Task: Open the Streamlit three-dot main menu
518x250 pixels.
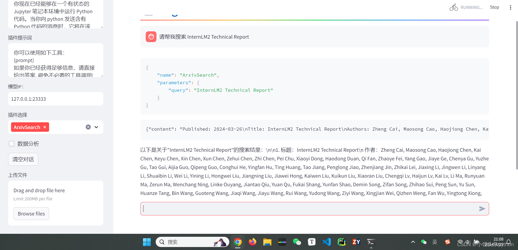Action: tap(510, 7)
